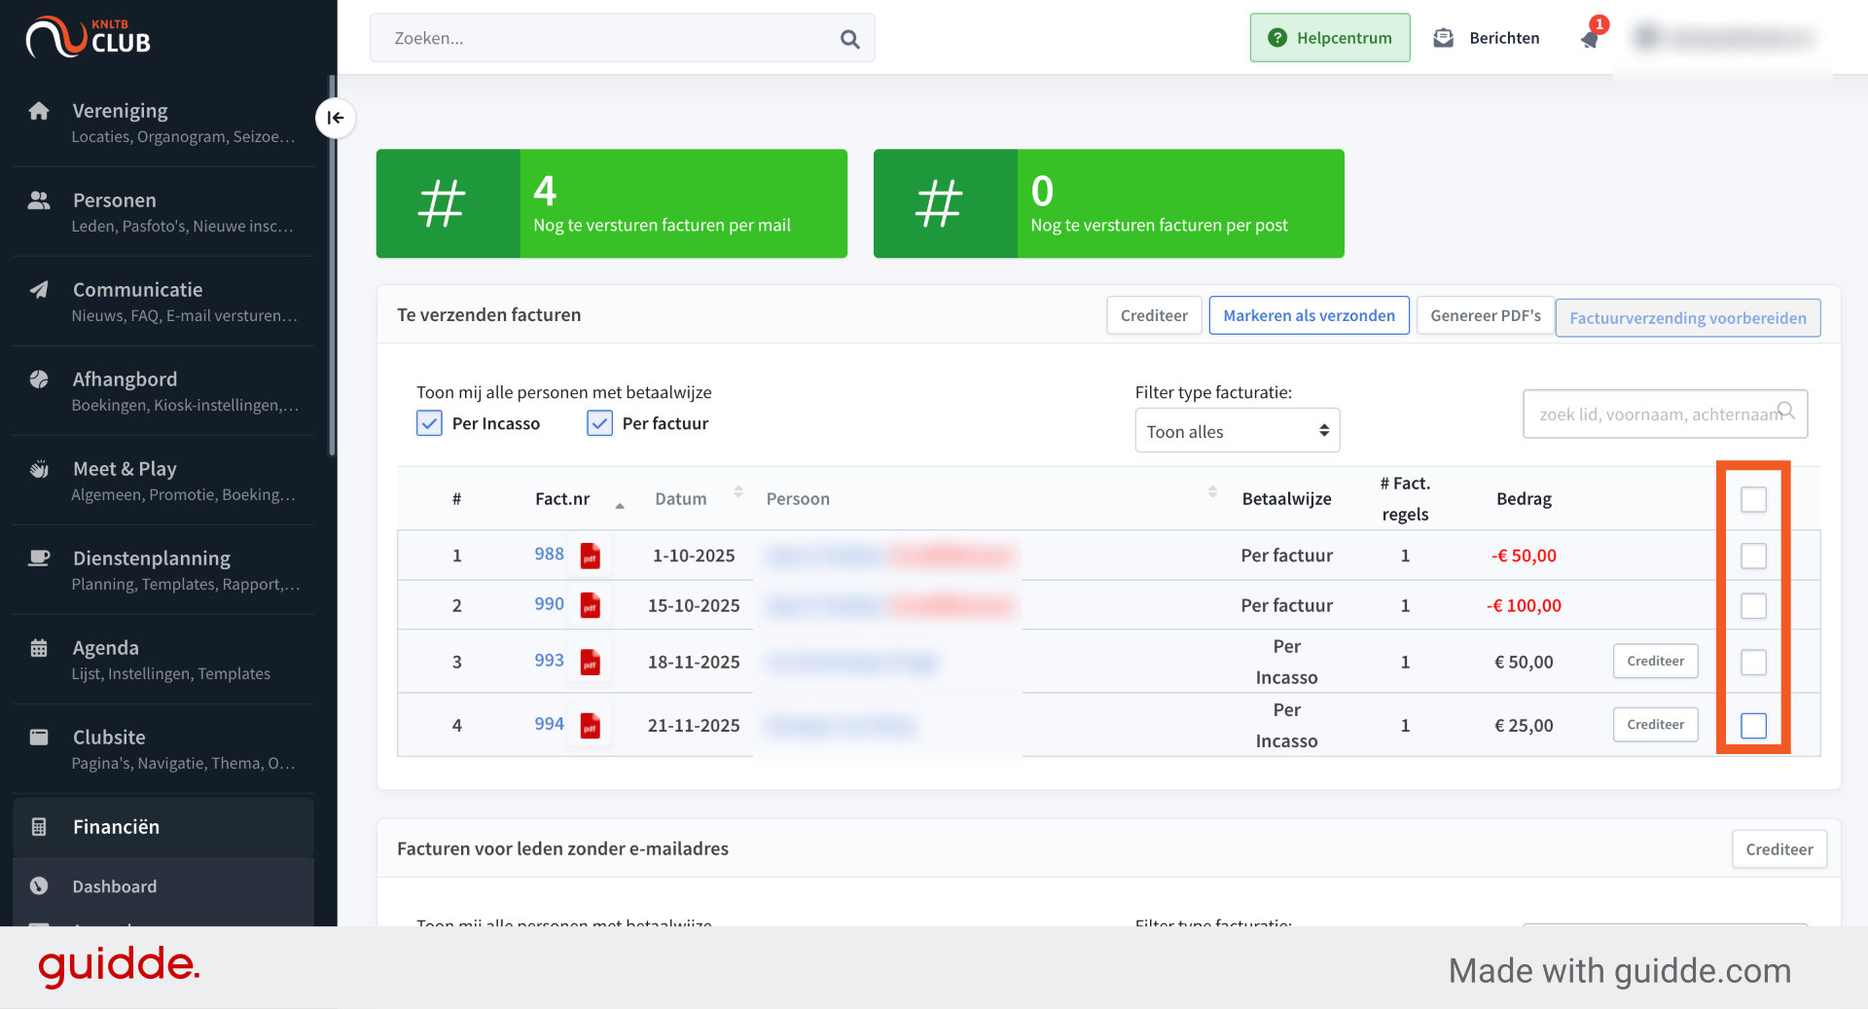
Task: Open the Agenda menu
Action: 163,660
